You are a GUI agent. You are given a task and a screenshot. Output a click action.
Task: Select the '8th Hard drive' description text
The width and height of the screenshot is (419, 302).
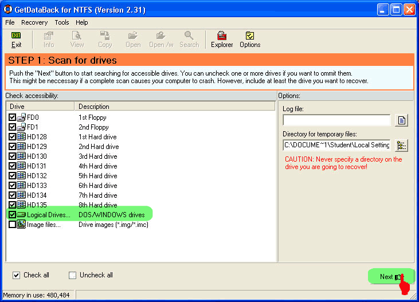tap(98, 205)
